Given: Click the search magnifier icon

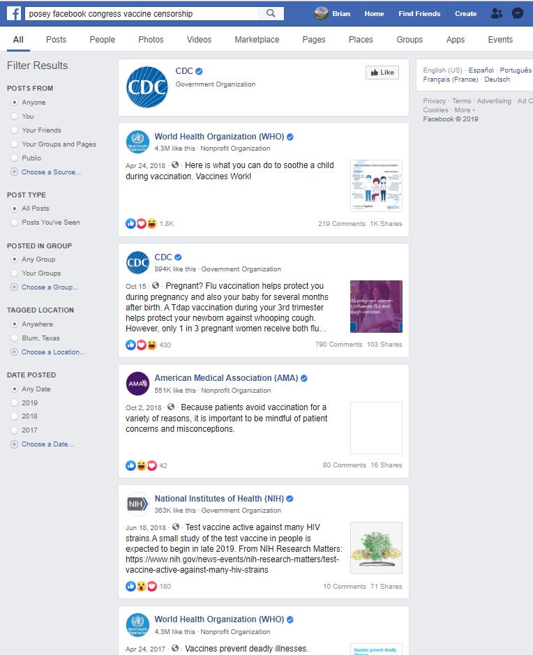Looking at the screenshot, I should coord(271,13).
